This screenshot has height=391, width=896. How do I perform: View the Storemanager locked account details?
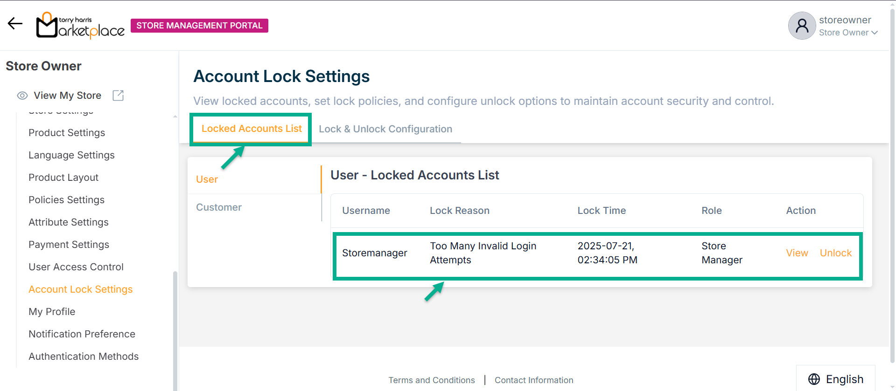[797, 253]
